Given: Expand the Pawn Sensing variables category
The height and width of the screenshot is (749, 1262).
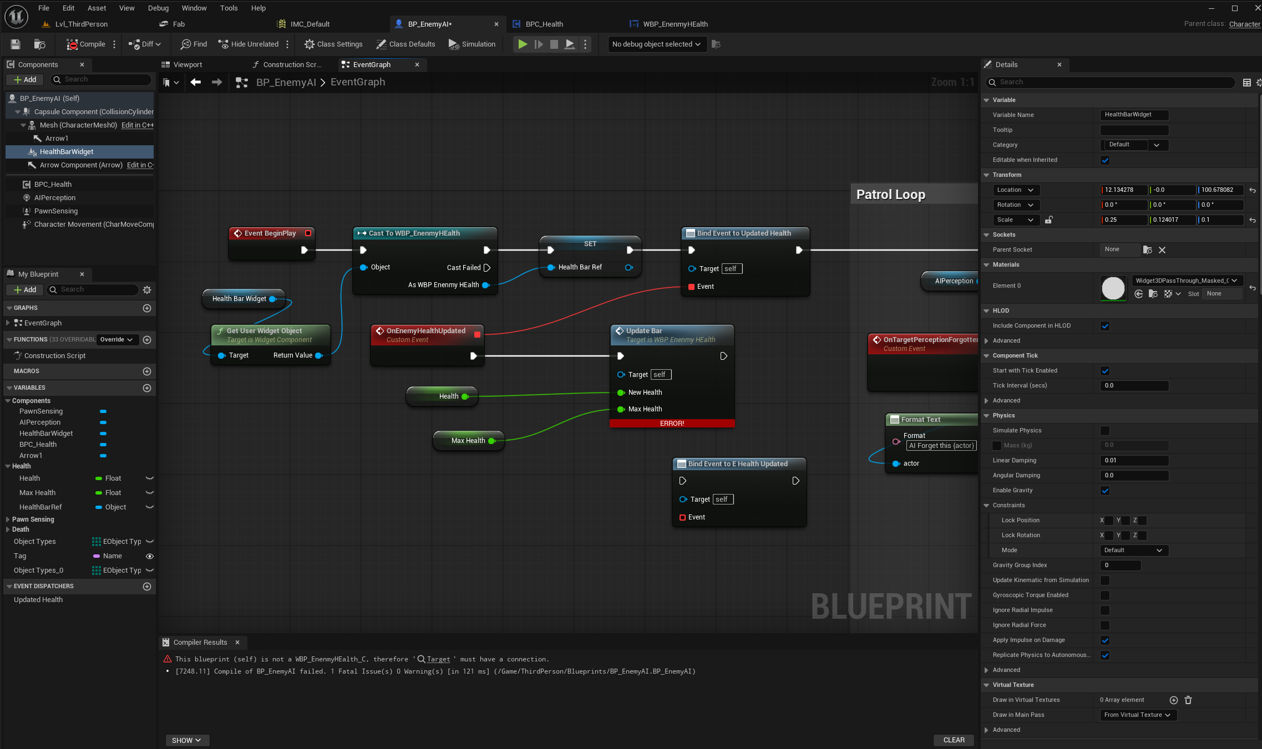Looking at the screenshot, I should [8, 519].
